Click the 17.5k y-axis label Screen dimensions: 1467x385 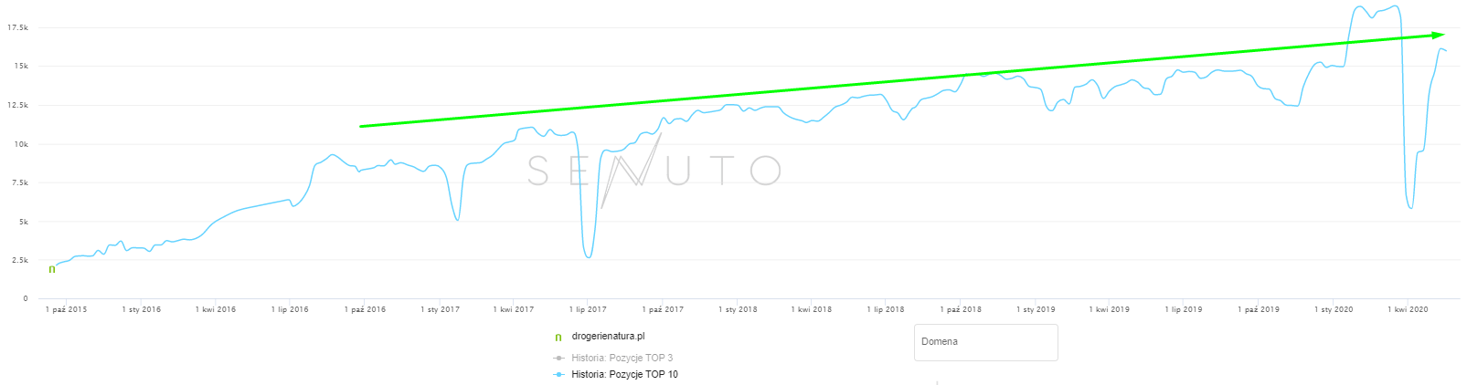[x=17, y=28]
